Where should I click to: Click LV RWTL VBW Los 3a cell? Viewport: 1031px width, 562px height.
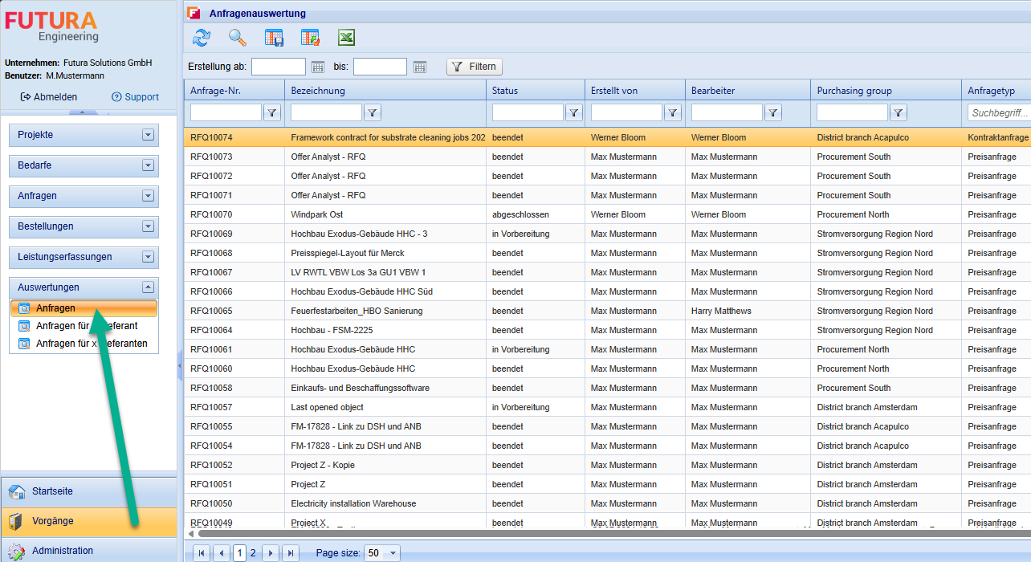(385, 272)
